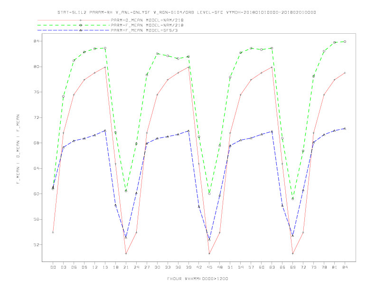
Task: Click y-axis tick label 64
Action: coord(36,168)
